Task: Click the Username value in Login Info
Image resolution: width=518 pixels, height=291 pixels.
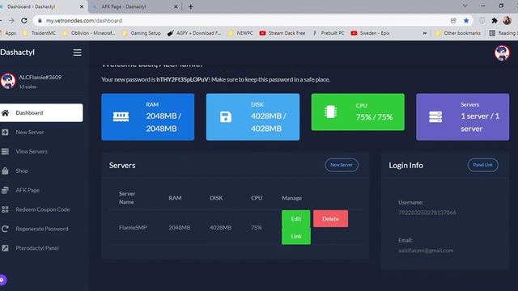Action: coord(427,213)
